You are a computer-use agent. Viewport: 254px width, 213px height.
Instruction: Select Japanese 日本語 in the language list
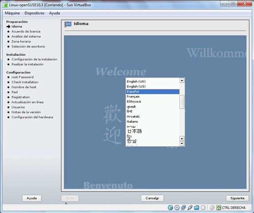click(x=153, y=131)
